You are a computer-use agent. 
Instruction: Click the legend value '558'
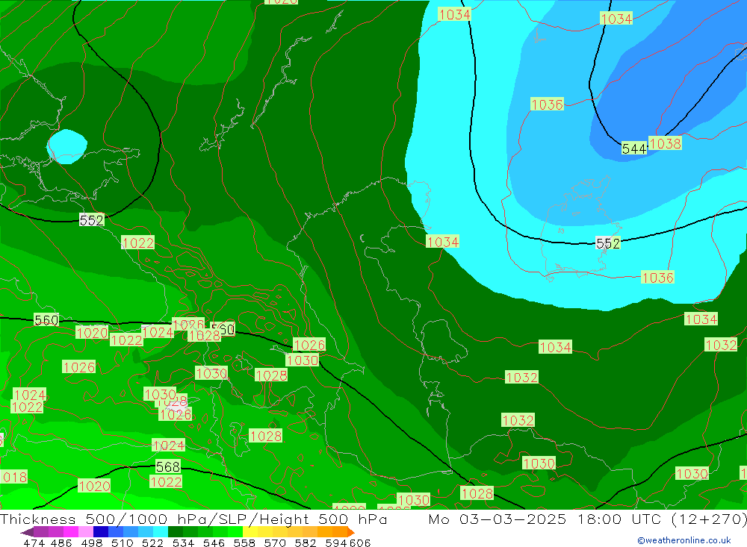pos(244,543)
